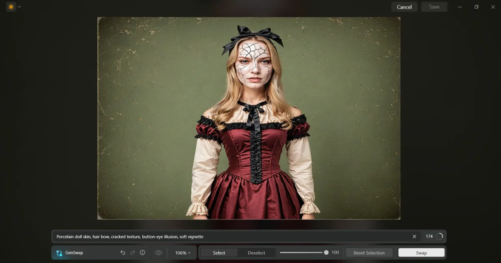This screenshot has height=263, width=501.
Task: Open the zoom percentage chevron menu
Action: (188, 252)
